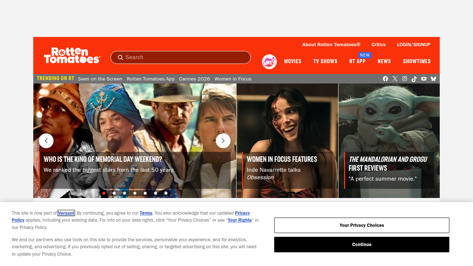Click the Continue button
Screen dimensions: 473x266
[362, 245]
